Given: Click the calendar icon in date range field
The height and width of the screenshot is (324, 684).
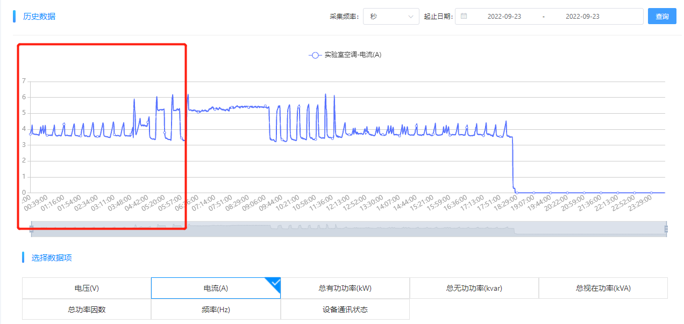Looking at the screenshot, I should 464,16.
